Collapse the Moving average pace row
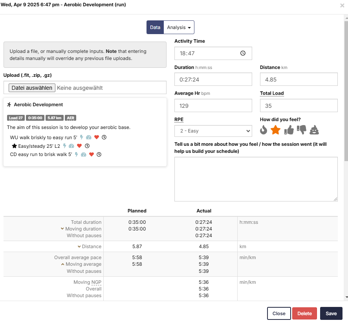Viewport: 348px width, 323px height. [62, 264]
